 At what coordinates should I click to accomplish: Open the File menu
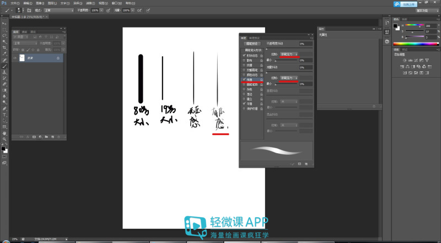click(14, 3)
